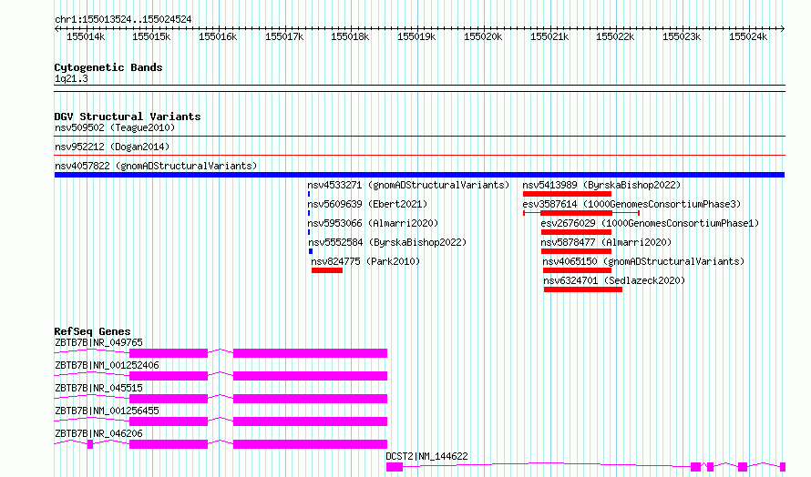Click the 155017k ruler position label
The width and height of the screenshot is (811, 477).
[284, 37]
